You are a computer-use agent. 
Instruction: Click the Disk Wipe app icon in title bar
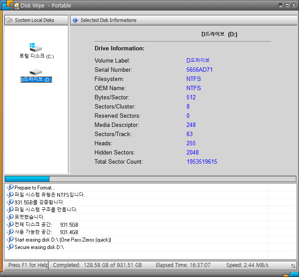tap(16, 6)
